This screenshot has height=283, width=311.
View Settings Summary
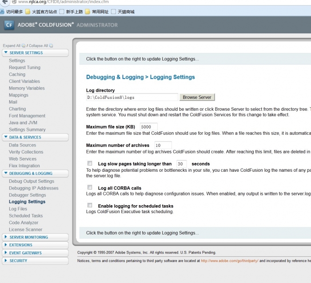pos(27,129)
